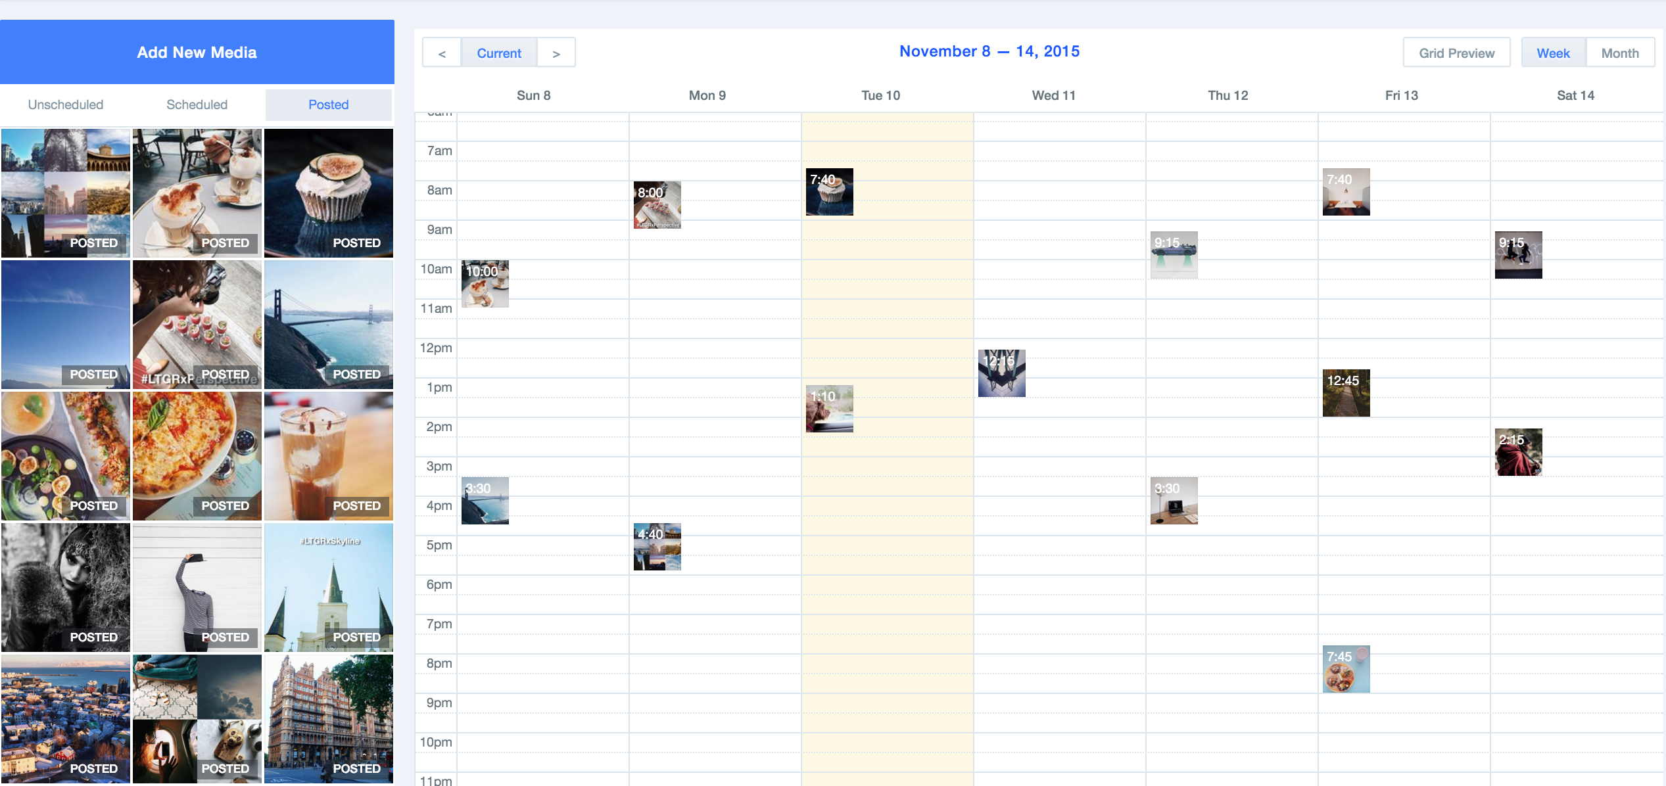Click the Current week button
The width and height of the screenshot is (1666, 786).
[499, 53]
